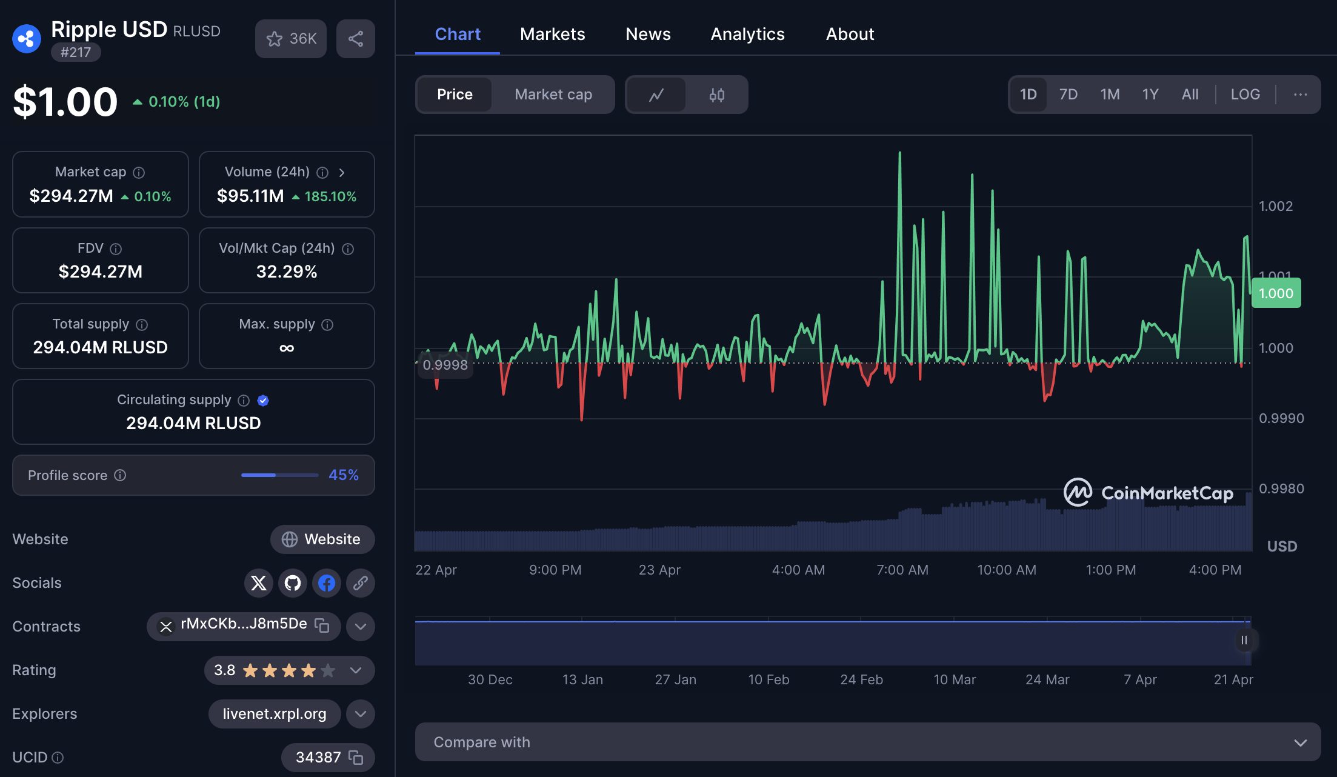Expand the Contracts dropdown chevron

point(361,627)
